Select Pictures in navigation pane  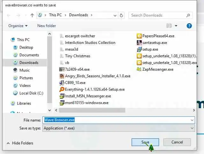(x=26, y=78)
